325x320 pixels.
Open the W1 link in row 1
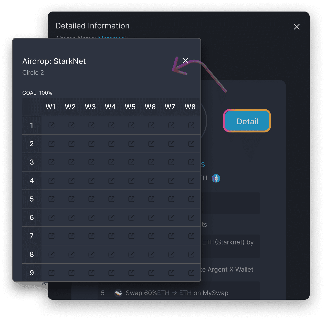(51, 125)
